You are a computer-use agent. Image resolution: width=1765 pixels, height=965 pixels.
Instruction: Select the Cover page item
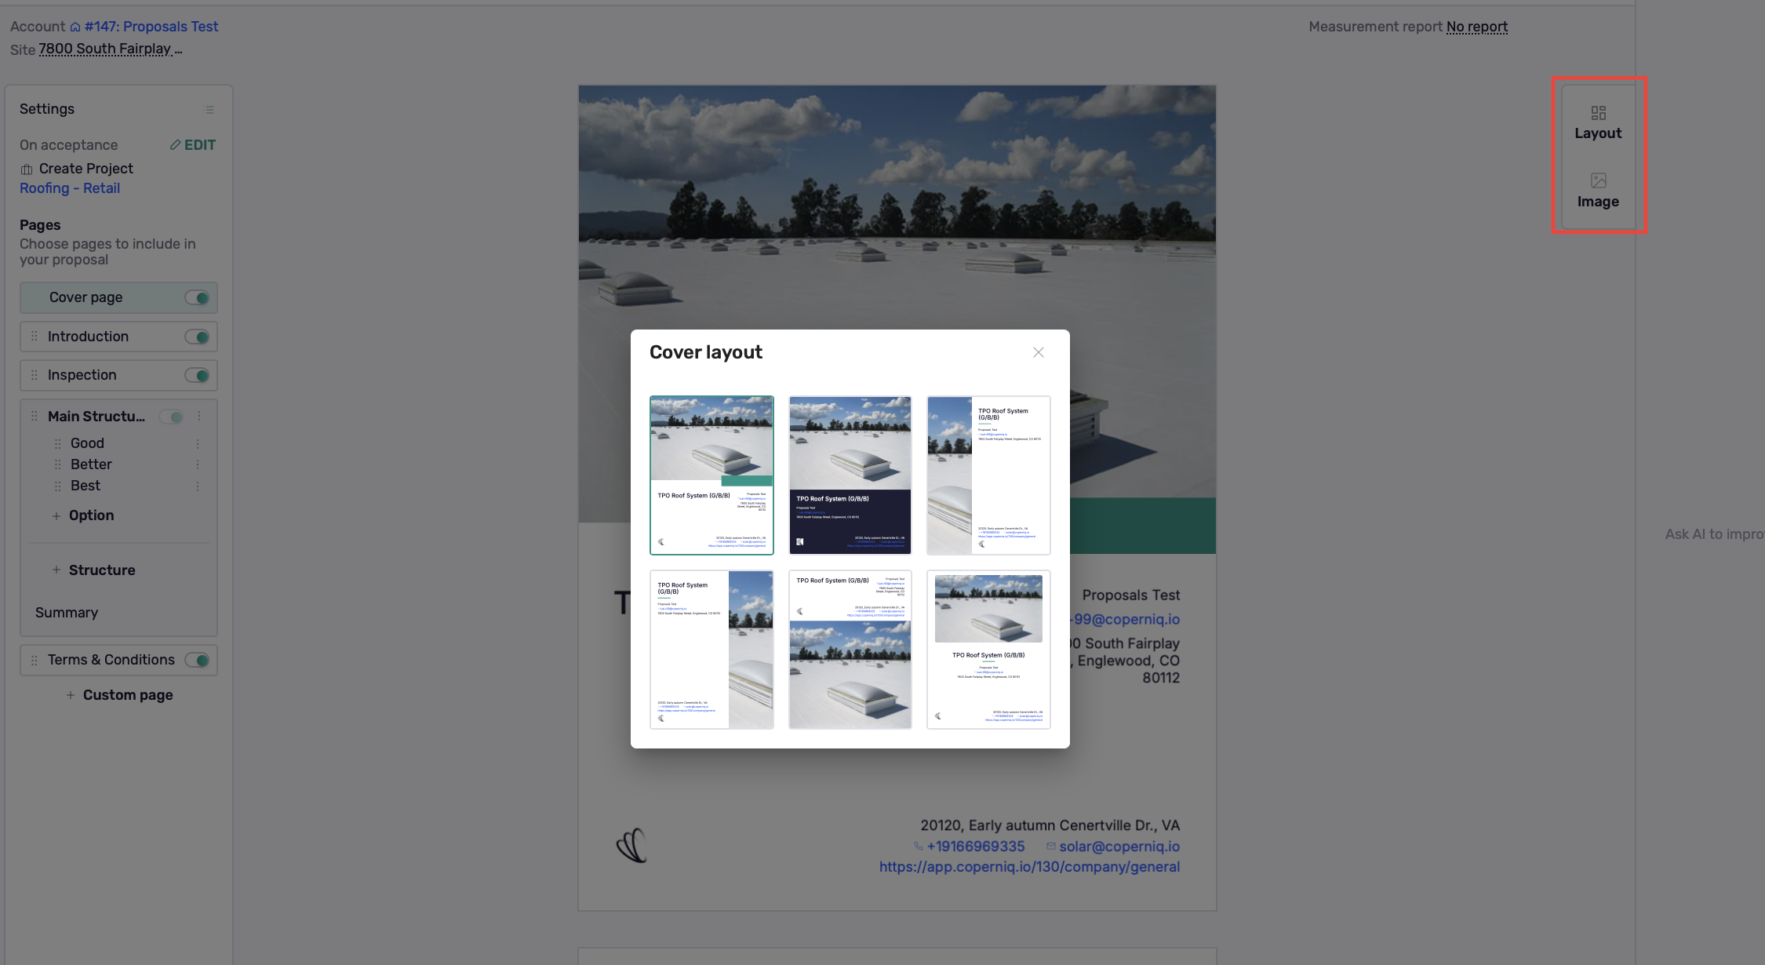118,298
